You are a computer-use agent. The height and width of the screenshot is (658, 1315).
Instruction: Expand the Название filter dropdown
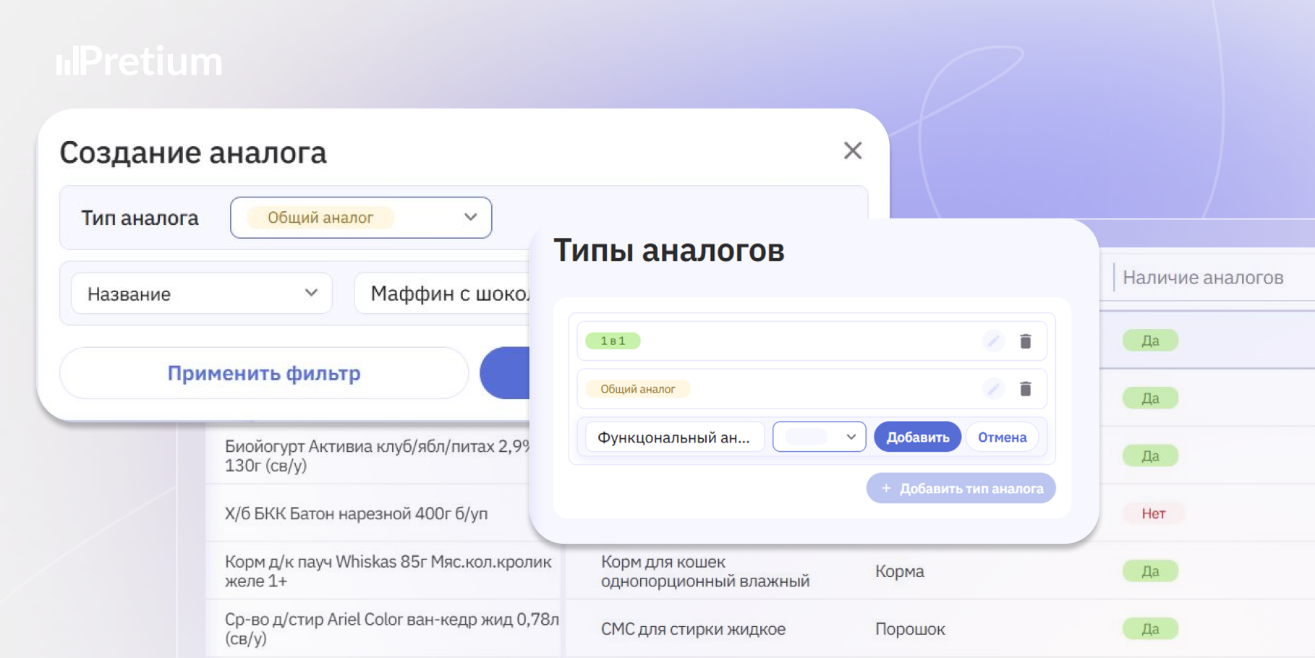[x=202, y=294]
